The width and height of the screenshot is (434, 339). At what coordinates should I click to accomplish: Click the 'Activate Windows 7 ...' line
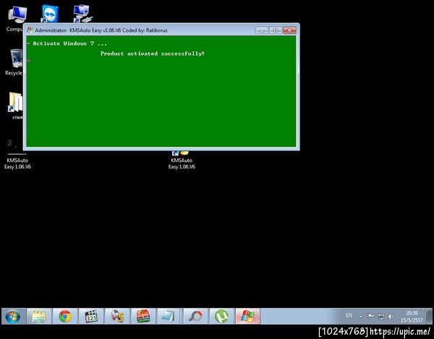[69, 43]
